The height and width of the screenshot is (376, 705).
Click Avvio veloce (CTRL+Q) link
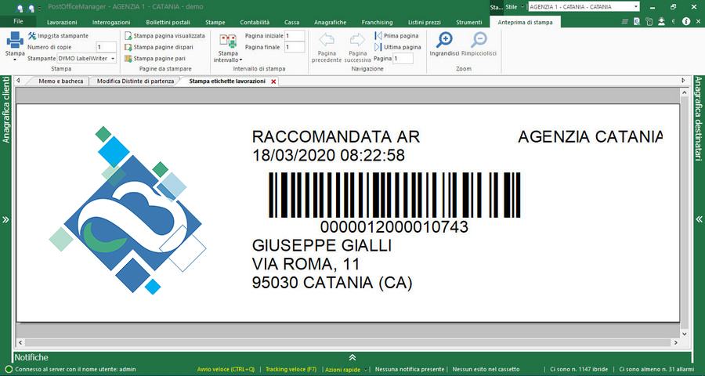coord(226,369)
